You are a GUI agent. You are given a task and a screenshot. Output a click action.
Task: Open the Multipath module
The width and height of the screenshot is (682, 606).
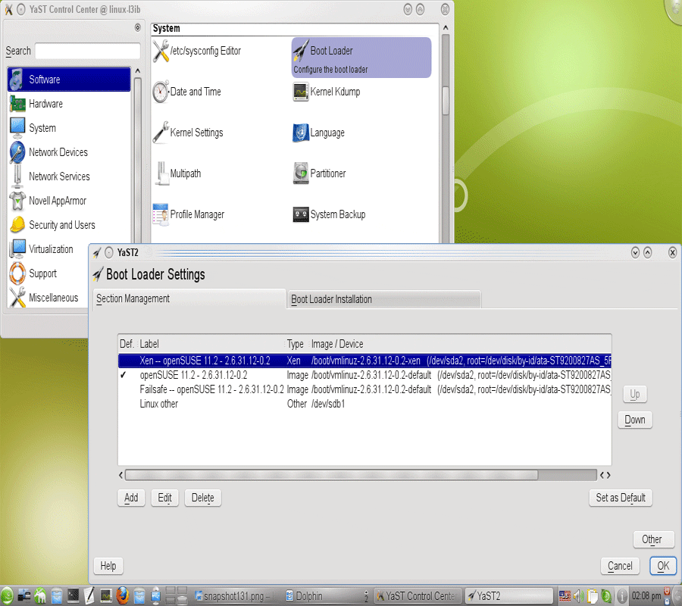coord(178,173)
